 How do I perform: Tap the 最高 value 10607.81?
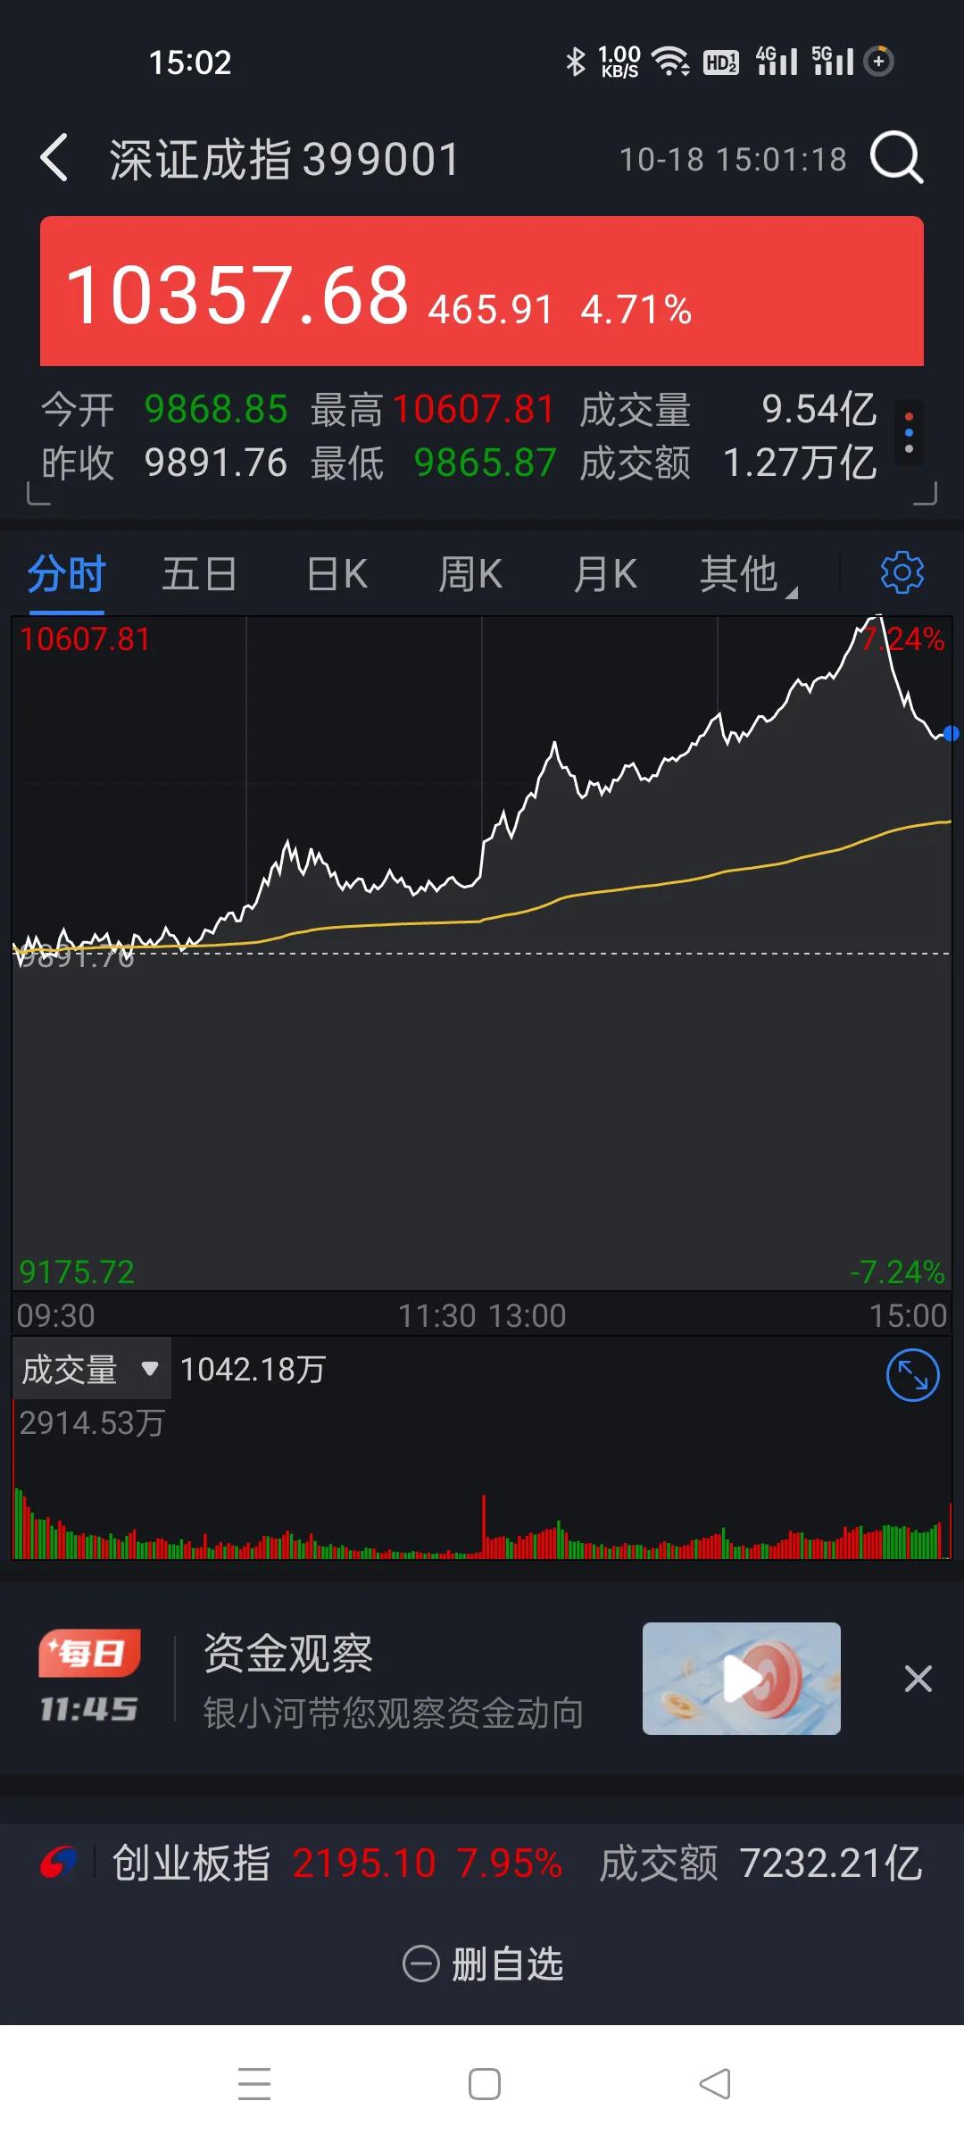point(474,409)
